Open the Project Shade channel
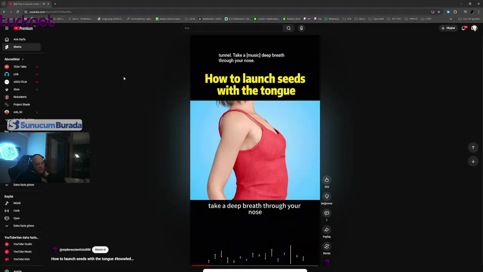 click(x=22, y=105)
